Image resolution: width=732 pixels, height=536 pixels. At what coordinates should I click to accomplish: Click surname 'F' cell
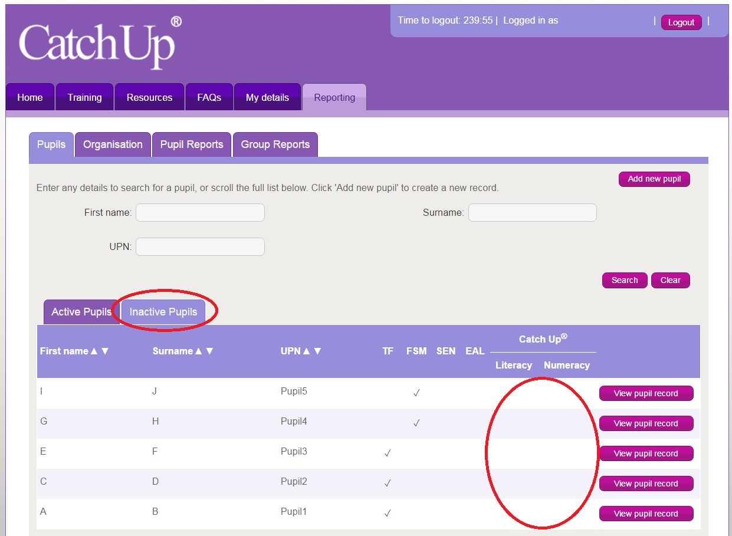coord(155,452)
